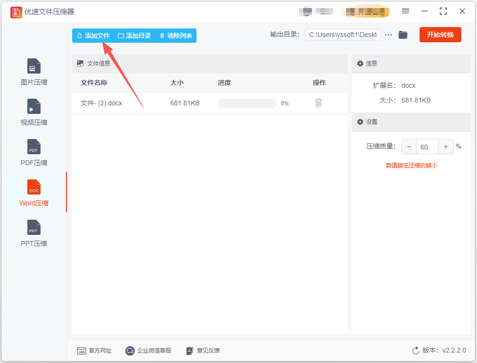Click the 681.81KB size cell in file list
The width and height of the screenshot is (477, 363).
185,103
